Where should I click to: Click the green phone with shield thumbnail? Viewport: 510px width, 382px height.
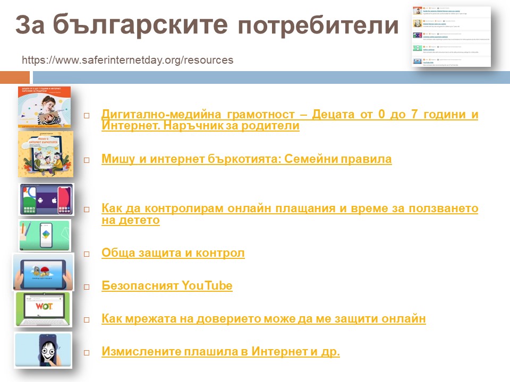coord(45,236)
